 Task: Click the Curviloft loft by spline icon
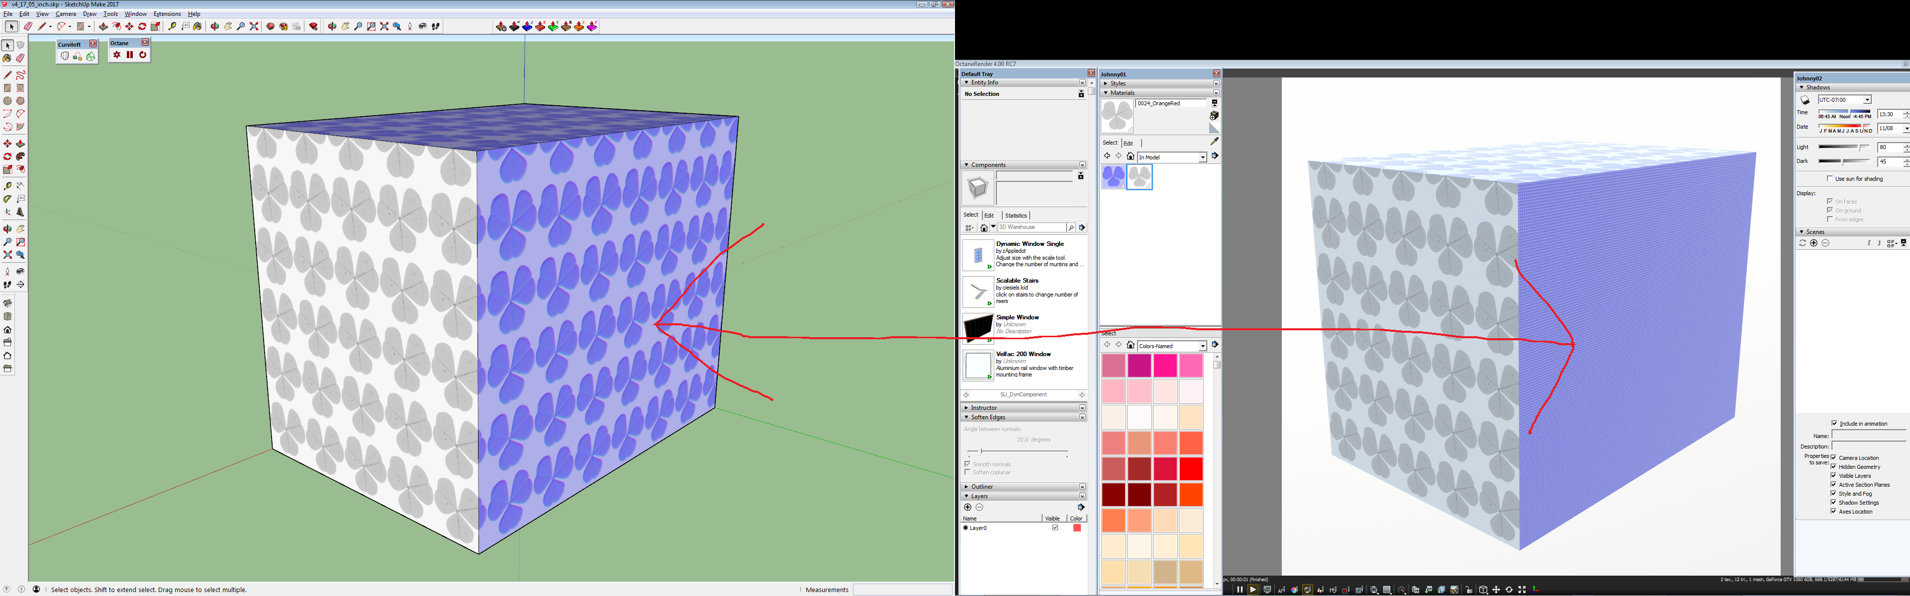pos(65,56)
